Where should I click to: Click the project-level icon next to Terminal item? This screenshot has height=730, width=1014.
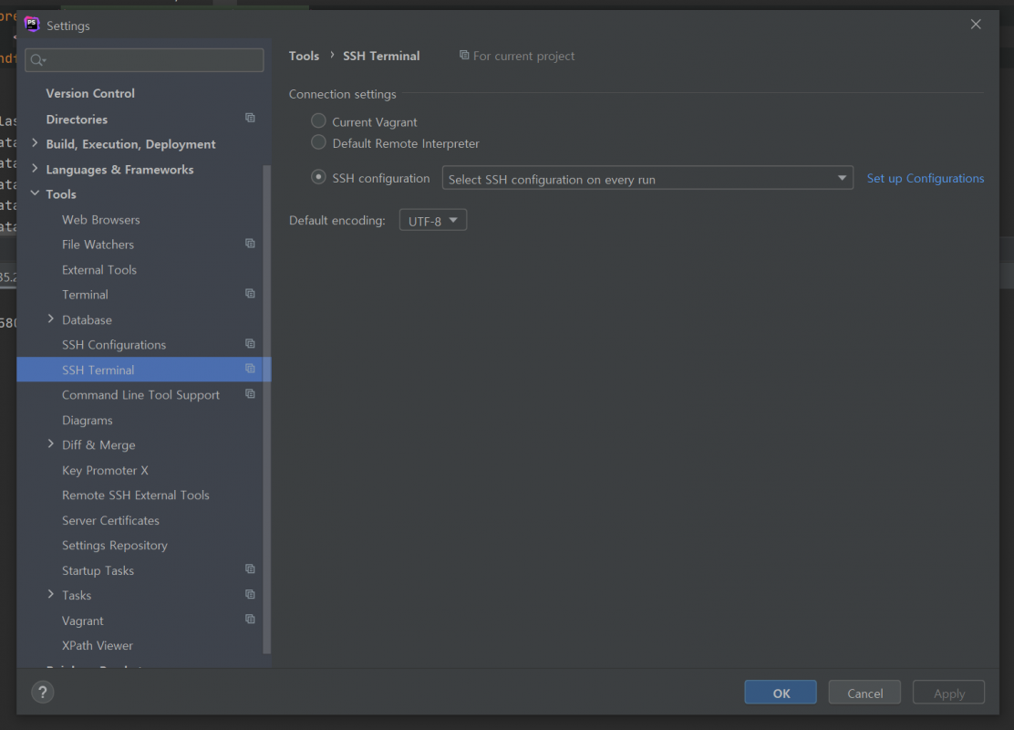pos(250,293)
